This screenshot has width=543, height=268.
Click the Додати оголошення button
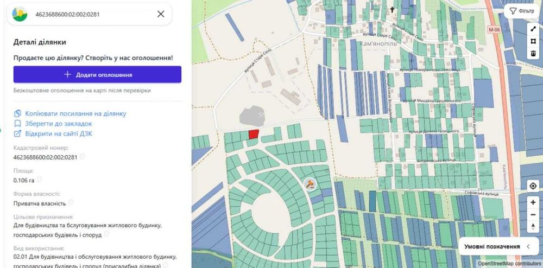click(97, 74)
